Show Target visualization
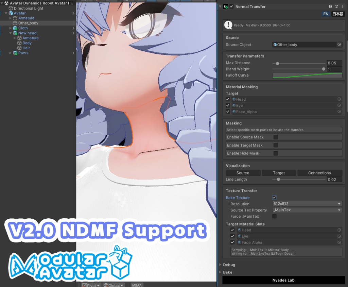Image resolution: width=348 pixels, height=287 pixels. pyautogui.click(x=279, y=173)
